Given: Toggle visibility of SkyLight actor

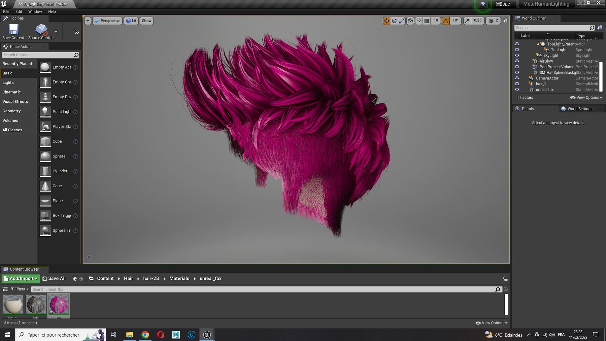Looking at the screenshot, I should tap(517, 56).
